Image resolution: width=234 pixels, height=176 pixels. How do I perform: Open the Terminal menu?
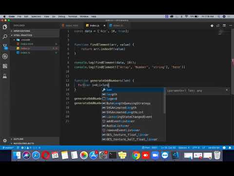tap(73, 17)
